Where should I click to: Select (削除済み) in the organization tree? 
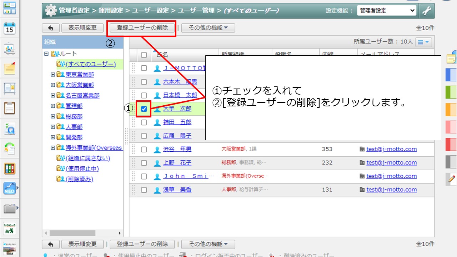click(79, 179)
